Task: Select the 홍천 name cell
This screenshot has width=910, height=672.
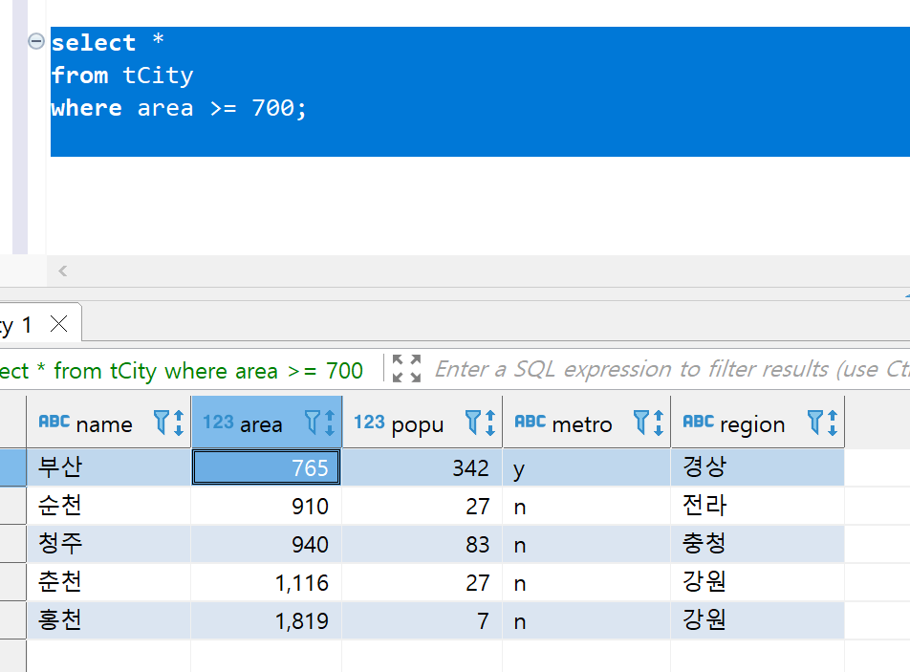Action: (x=109, y=620)
